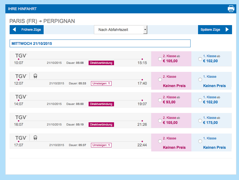Viewport: 239px width, 180px height.
Task: Select 1. Klasse € 102,00 for 14:07 train
Action: [x=200, y=100]
